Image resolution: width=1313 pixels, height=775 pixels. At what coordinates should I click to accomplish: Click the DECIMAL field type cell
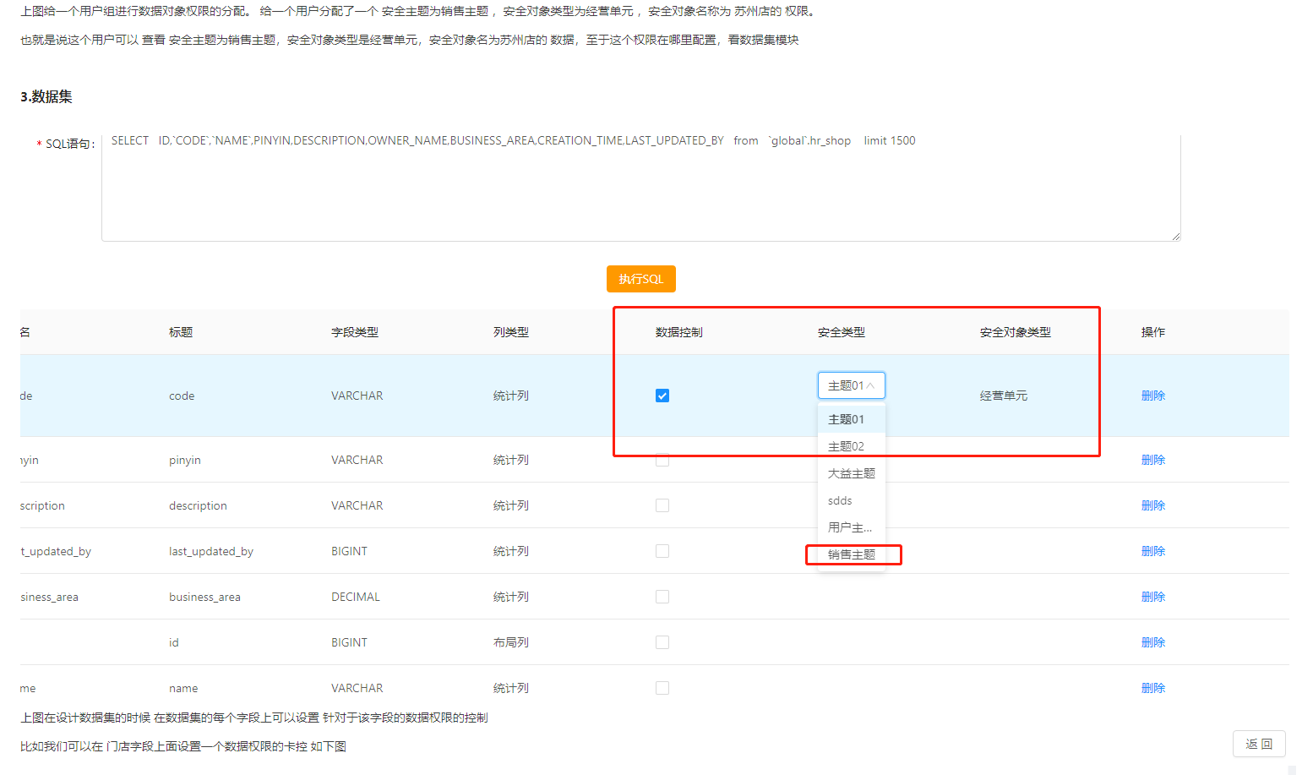(356, 597)
